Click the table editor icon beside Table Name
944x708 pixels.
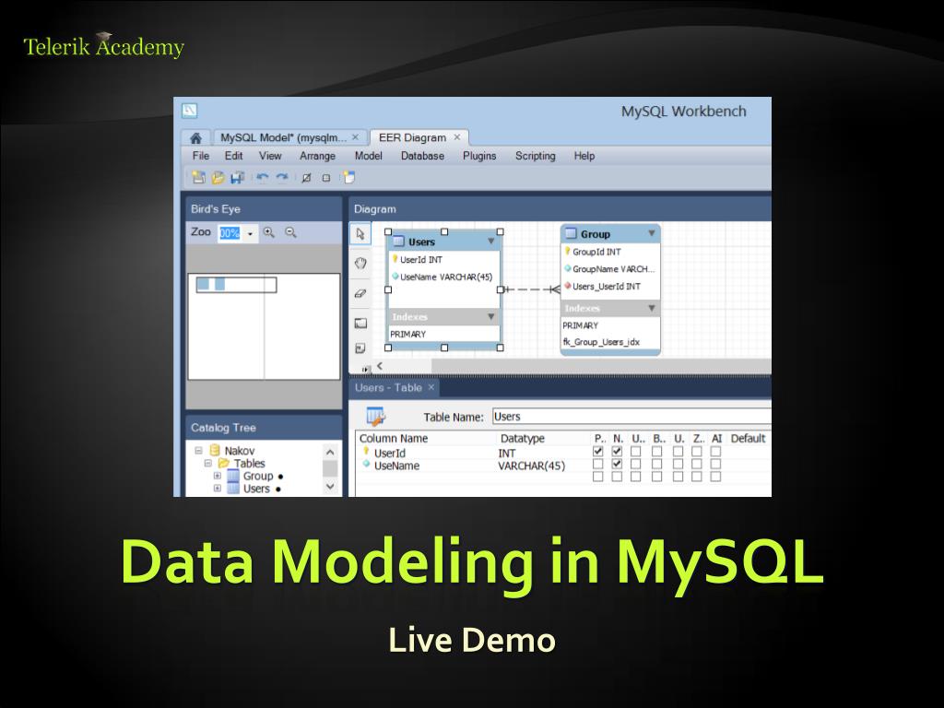376,416
